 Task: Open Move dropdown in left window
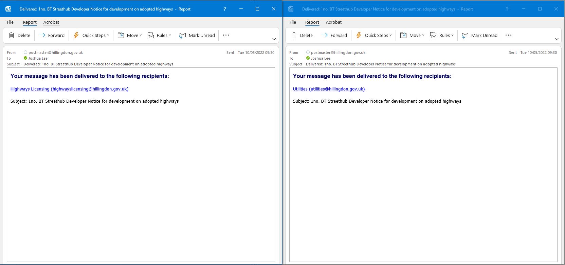[141, 35]
